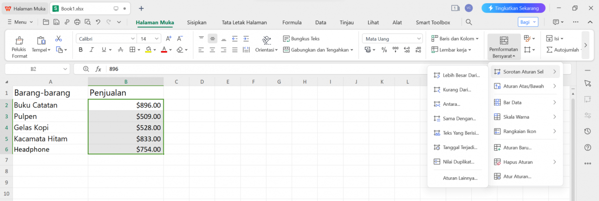Open help icon in right sidebar
The width and height of the screenshot is (599, 201).
588,147
